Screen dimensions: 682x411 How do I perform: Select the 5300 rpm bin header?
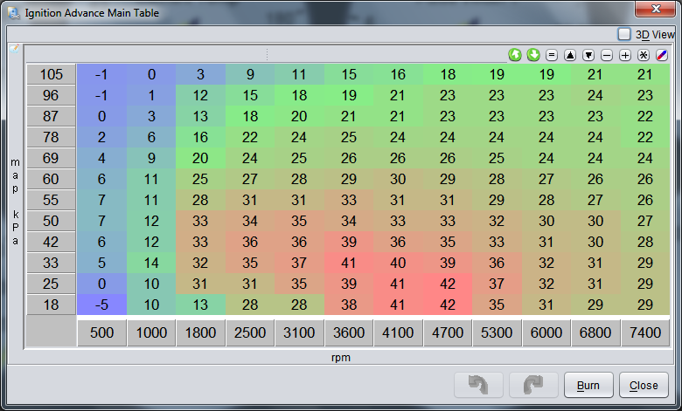[x=497, y=332]
